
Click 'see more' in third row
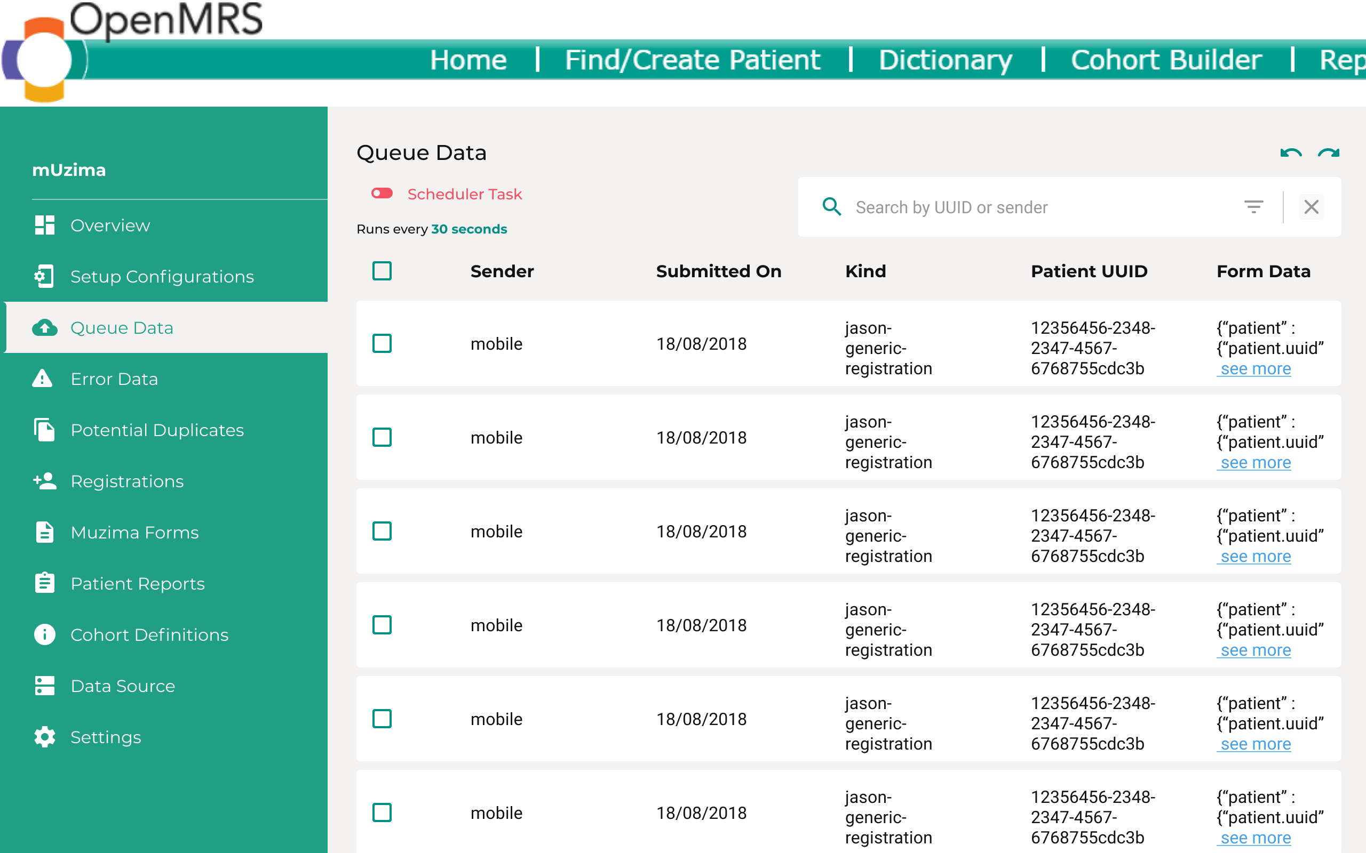click(1254, 556)
